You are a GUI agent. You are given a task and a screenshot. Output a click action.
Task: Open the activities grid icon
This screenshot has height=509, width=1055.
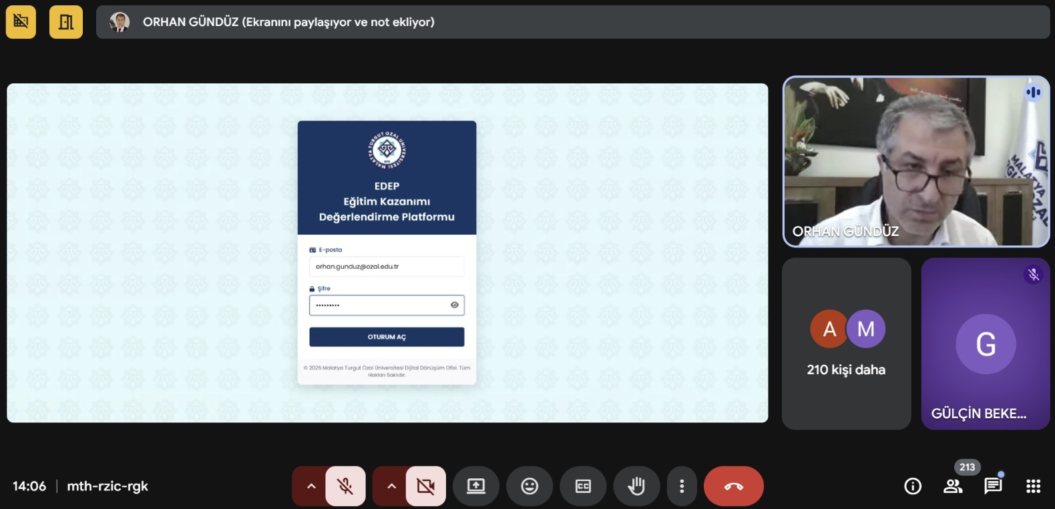[x=1033, y=486]
